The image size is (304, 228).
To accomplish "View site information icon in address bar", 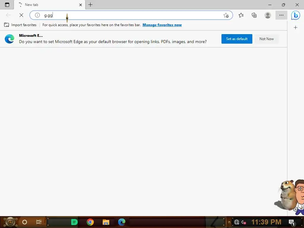I will [37, 15].
